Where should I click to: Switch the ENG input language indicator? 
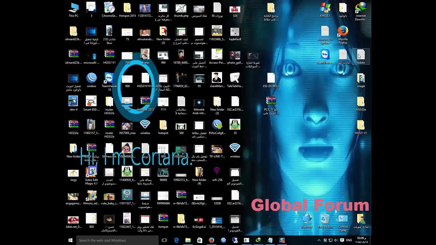(x=349, y=240)
